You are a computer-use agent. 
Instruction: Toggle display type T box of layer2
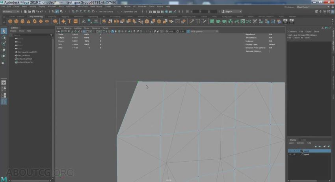click(298, 151)
